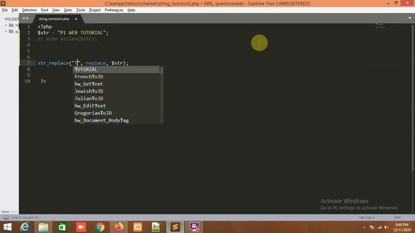Click line number 7 in gutter
This screenshot has height=233, width=415.
(29, 63)
